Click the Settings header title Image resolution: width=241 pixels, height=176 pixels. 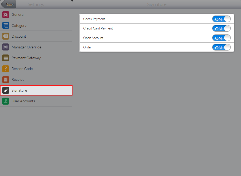pos(36,4)
